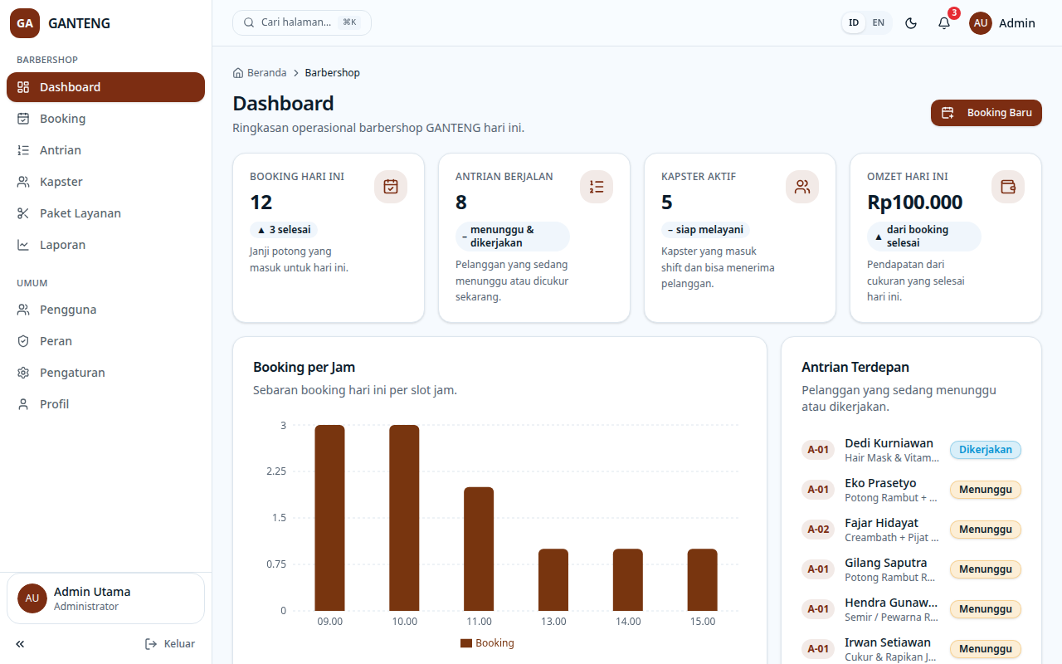
Task: Collapse sidebar with double chevron icon
Action: [x=20, y=644]
